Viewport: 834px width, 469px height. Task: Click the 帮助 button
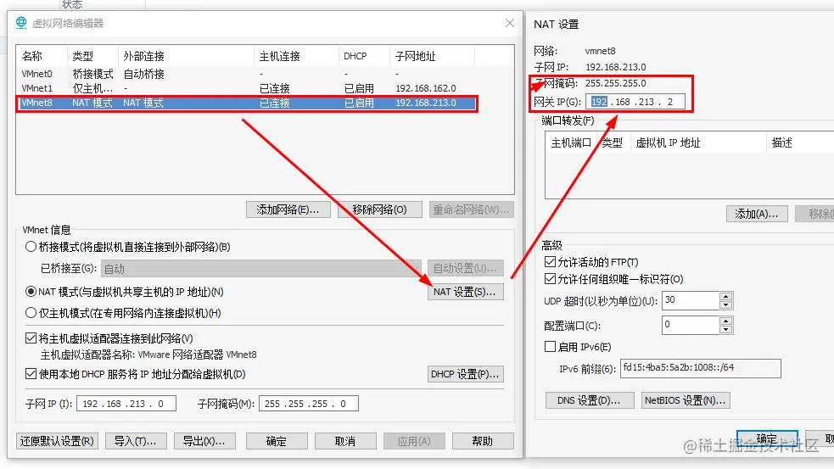coord(483,441)
